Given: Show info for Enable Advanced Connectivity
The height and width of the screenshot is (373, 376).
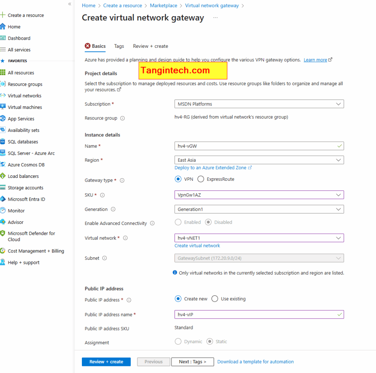Looking at the screenshot, I should click(x=152, y=223).
